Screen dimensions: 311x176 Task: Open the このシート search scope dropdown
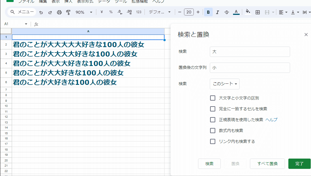point(225,84)
